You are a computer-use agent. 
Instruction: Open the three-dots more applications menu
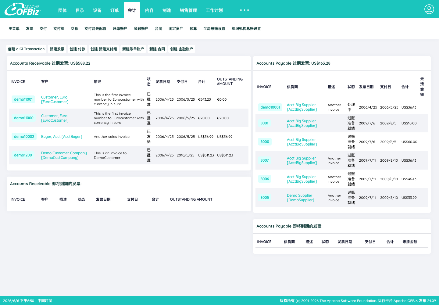pyautogui.click(x=244, y=10)
